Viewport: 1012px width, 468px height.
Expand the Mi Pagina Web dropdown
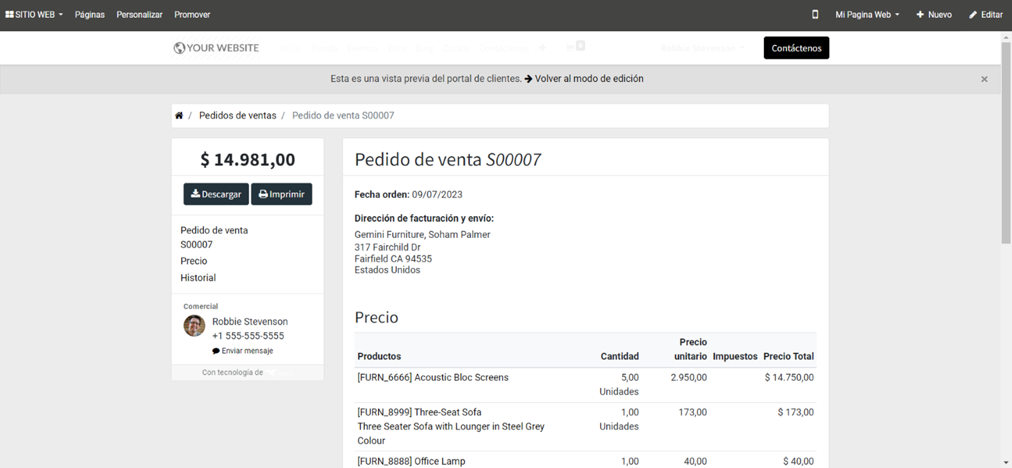[867, 15]
